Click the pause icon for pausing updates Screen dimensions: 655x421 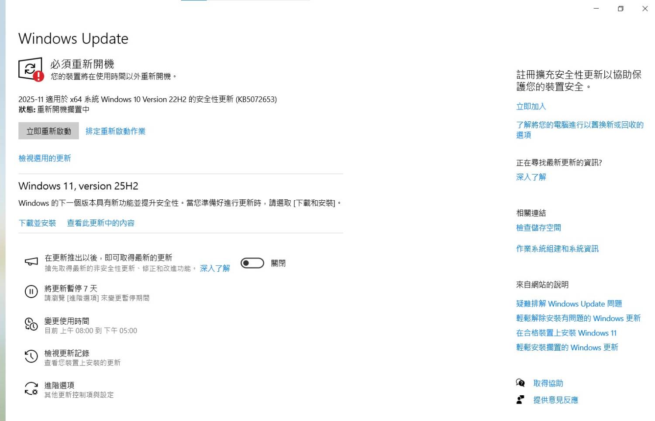click(31, 291)
